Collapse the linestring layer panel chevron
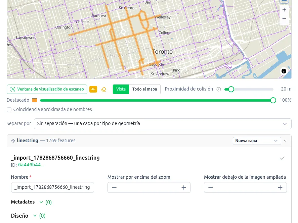The width and height of the screenshot is (298, 223). 285,141
